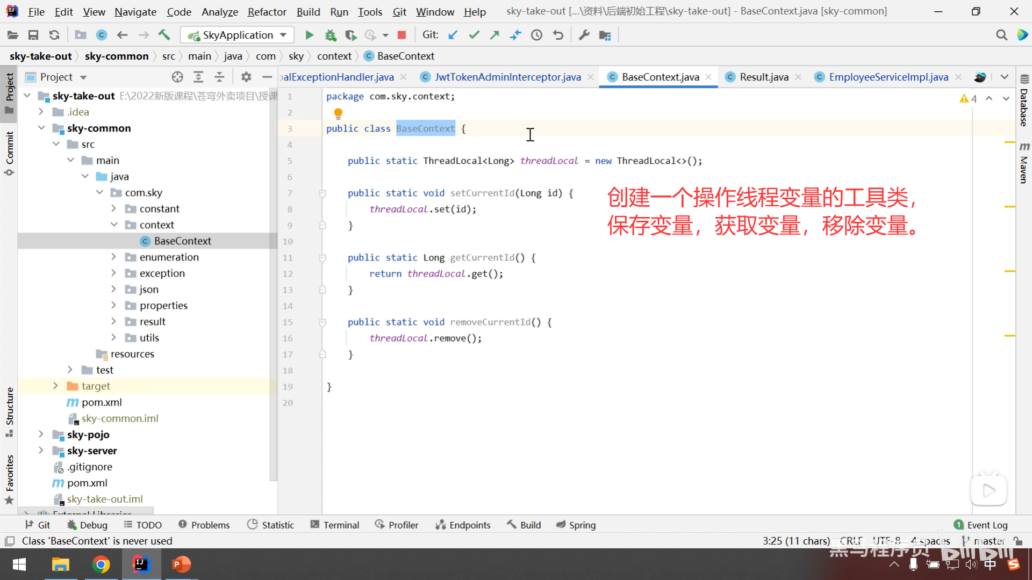Screen dimensions: 1032x580
Task: Run SkyApplication with green play button
Action: point(309,35)
